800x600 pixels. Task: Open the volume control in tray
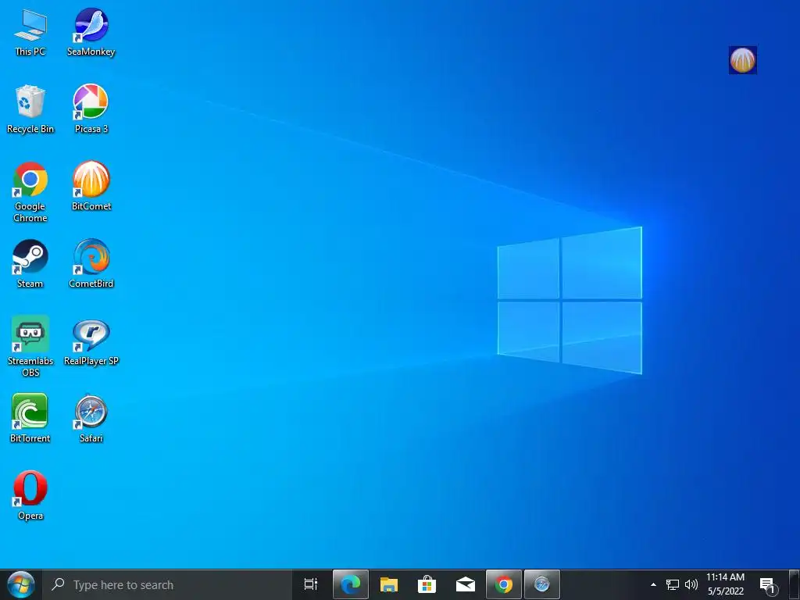click(691, 584)
